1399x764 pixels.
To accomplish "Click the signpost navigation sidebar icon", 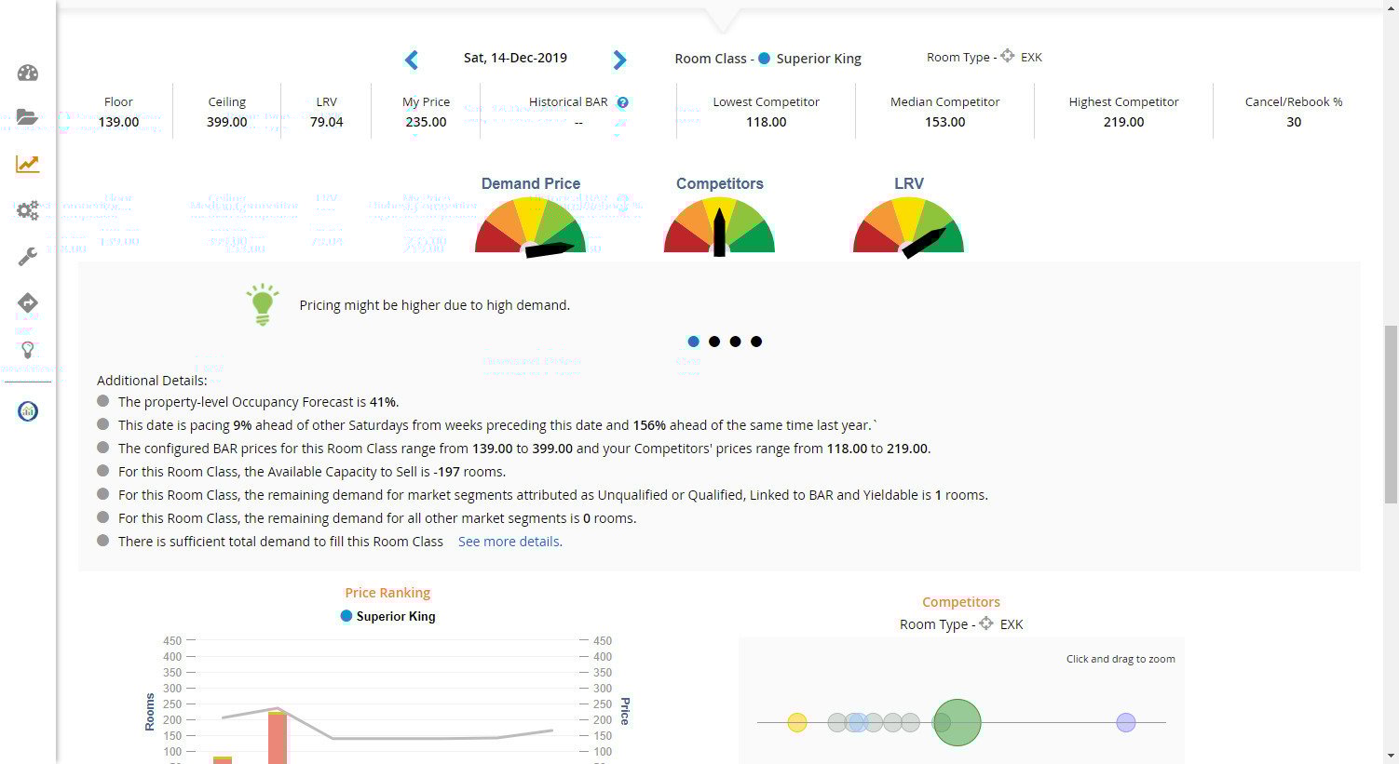I will 27,302.
